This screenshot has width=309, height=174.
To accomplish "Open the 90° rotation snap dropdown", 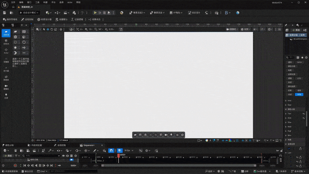I will 98,29.
